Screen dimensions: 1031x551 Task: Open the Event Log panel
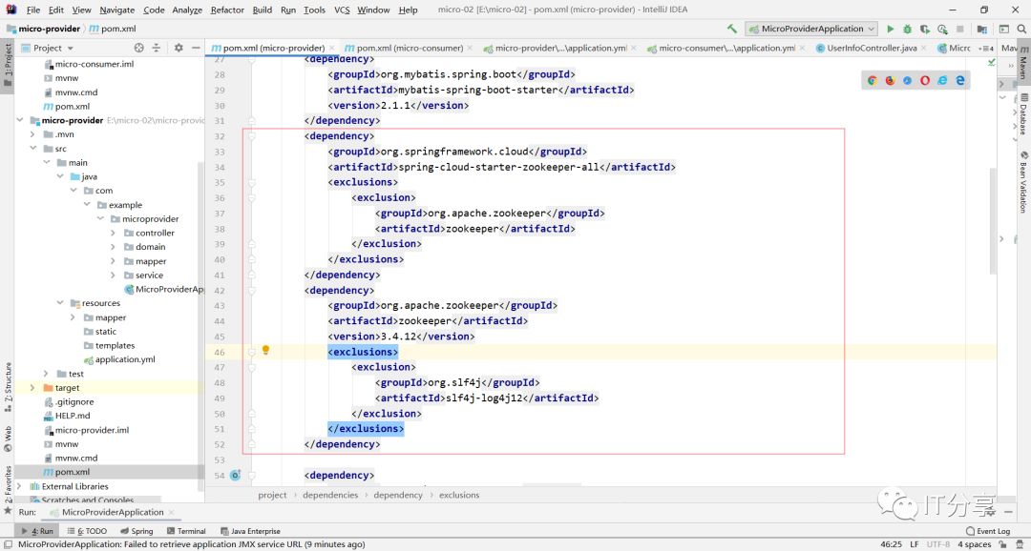988,531
